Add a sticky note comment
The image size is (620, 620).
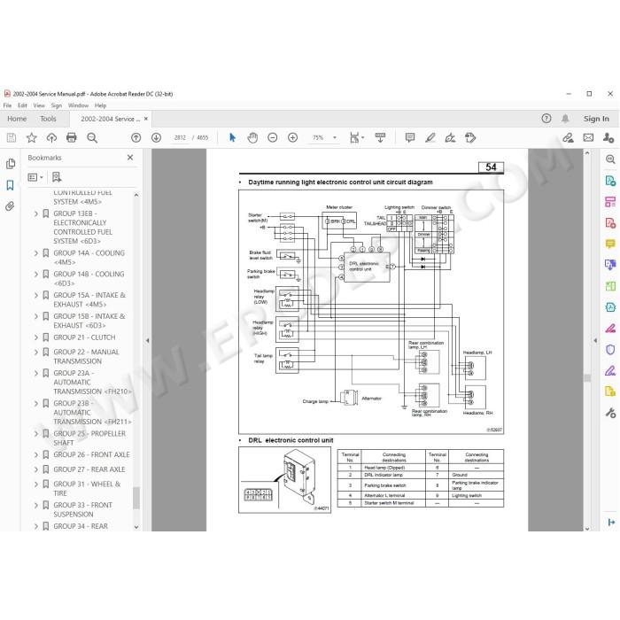[410, 137]
